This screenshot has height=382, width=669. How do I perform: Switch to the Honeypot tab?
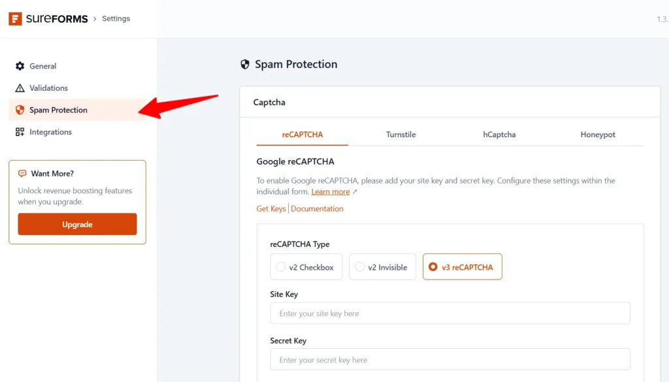(x=598, y=135)
